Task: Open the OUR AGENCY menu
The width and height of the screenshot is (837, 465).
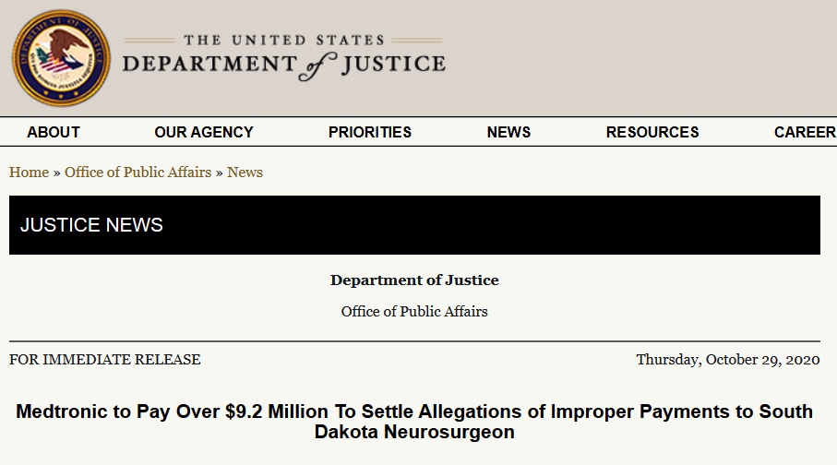Action: 204,132
